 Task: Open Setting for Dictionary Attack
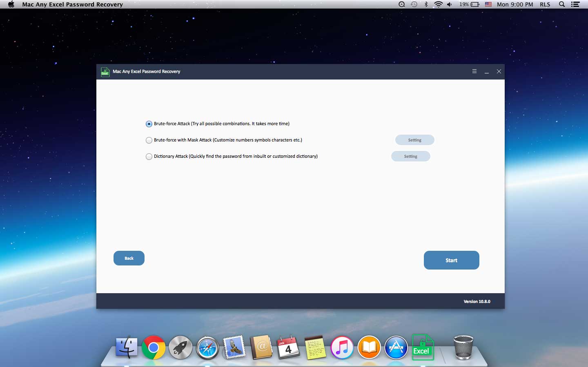tap(411, 156)
